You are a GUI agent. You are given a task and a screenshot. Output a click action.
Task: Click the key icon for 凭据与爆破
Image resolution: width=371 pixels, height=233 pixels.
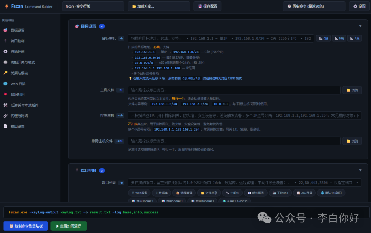pos(5,73)
